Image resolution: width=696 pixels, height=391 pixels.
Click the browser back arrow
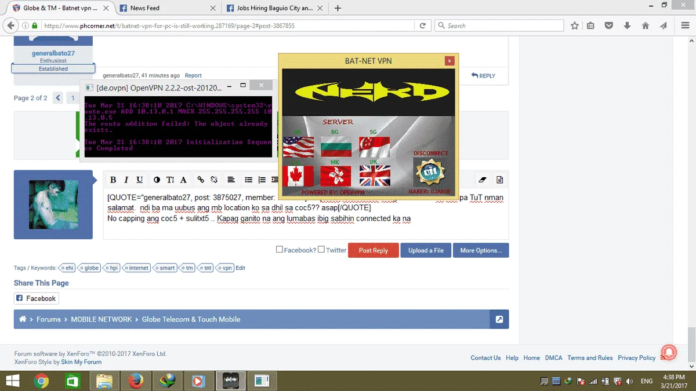(x=10, y=25)
